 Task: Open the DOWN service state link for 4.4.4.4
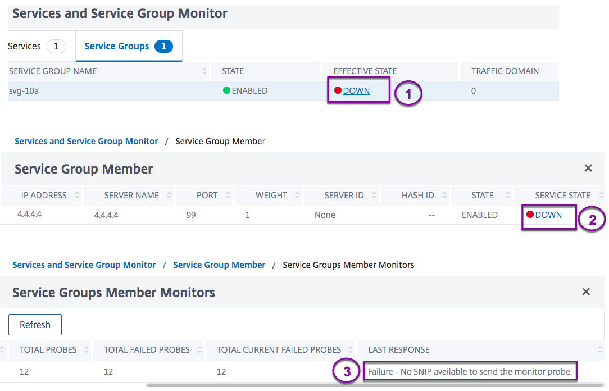click(x=548, y=215)
